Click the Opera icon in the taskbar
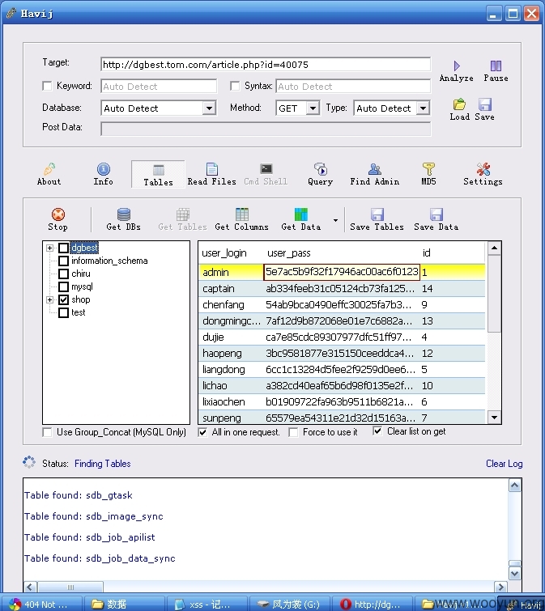The width and height of the screenshot is (545, 611). [x=346, y=604]
